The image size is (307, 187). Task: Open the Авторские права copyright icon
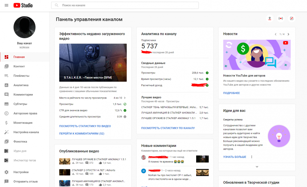[6, 114]
